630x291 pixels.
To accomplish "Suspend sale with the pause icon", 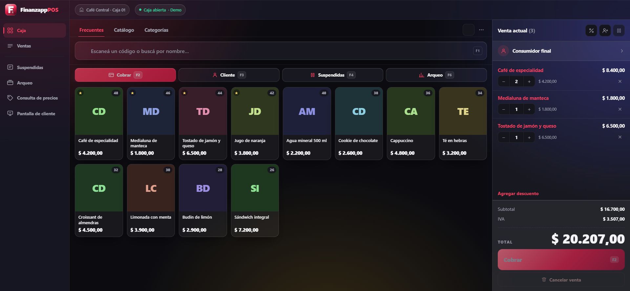I will pyautogui.click(x=619, y=30).
